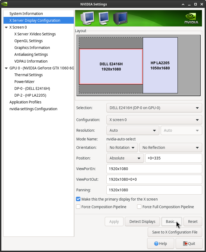Maximize the NVIDIA Settings window
This screenshot has height=252, width=206.
pyautogui.click(x=195, y=4)
